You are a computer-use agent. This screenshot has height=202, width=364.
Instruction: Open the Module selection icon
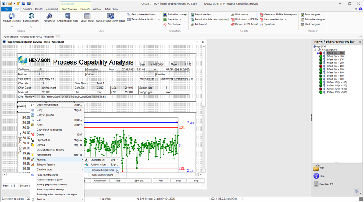(x=12, y=16)
